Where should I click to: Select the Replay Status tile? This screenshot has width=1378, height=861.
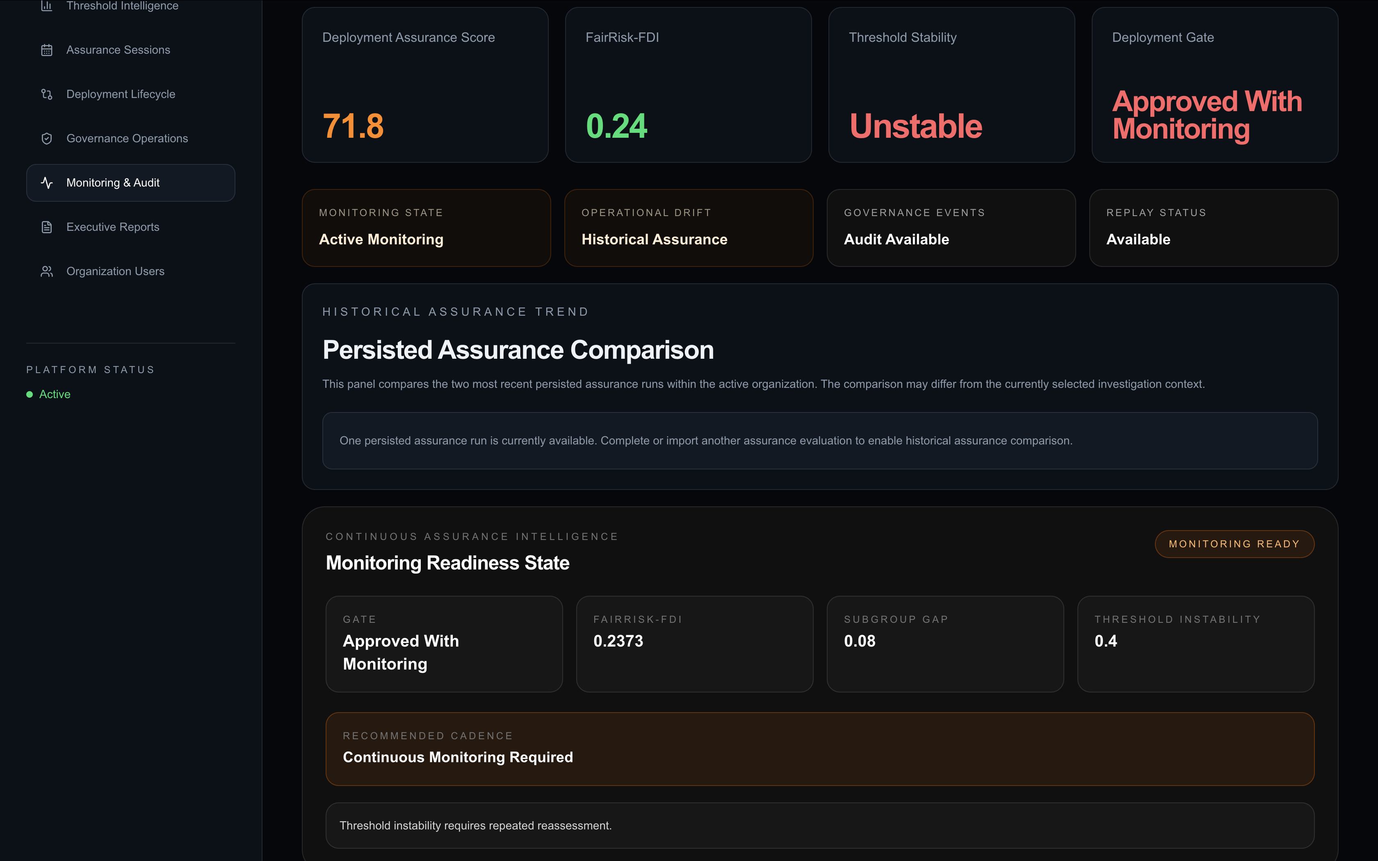(1214, 228)
